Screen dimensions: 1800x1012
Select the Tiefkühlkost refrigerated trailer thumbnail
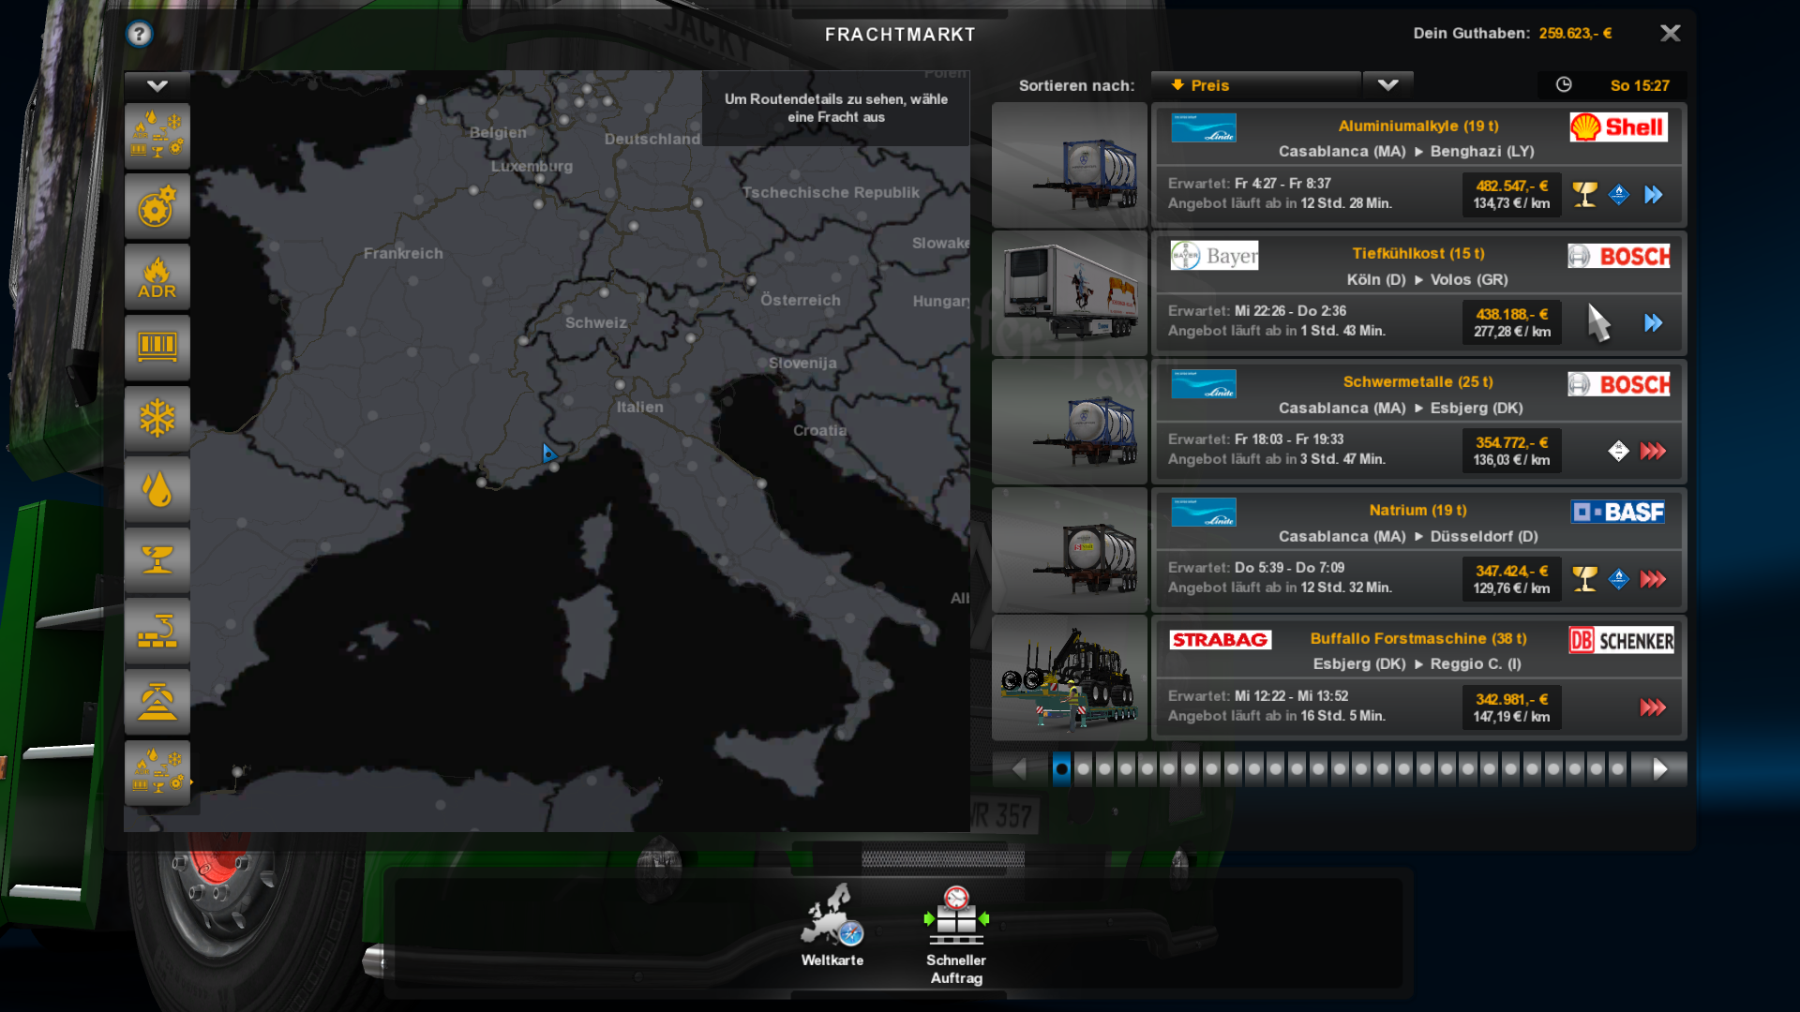click(1070, 293)
